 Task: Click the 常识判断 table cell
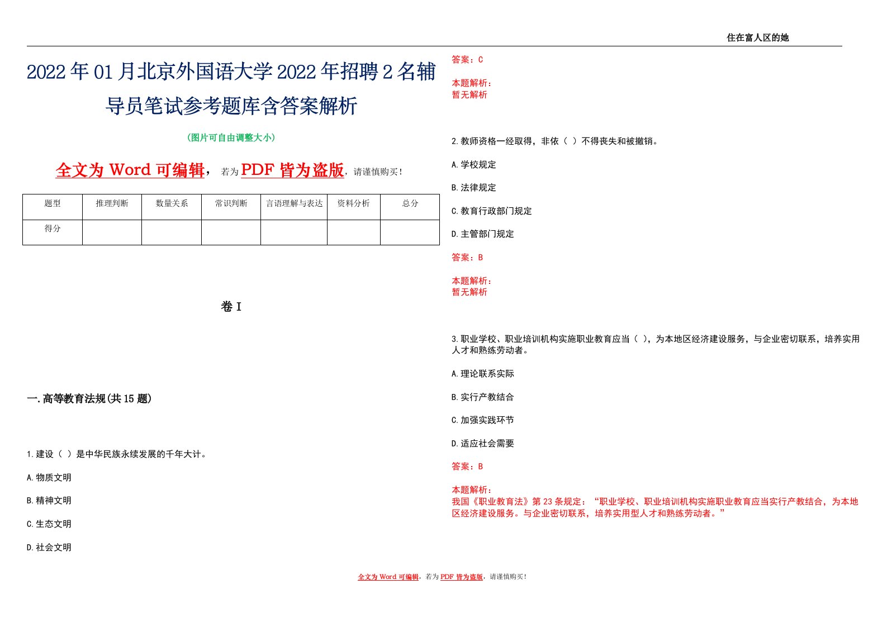[x=231, y=207]
